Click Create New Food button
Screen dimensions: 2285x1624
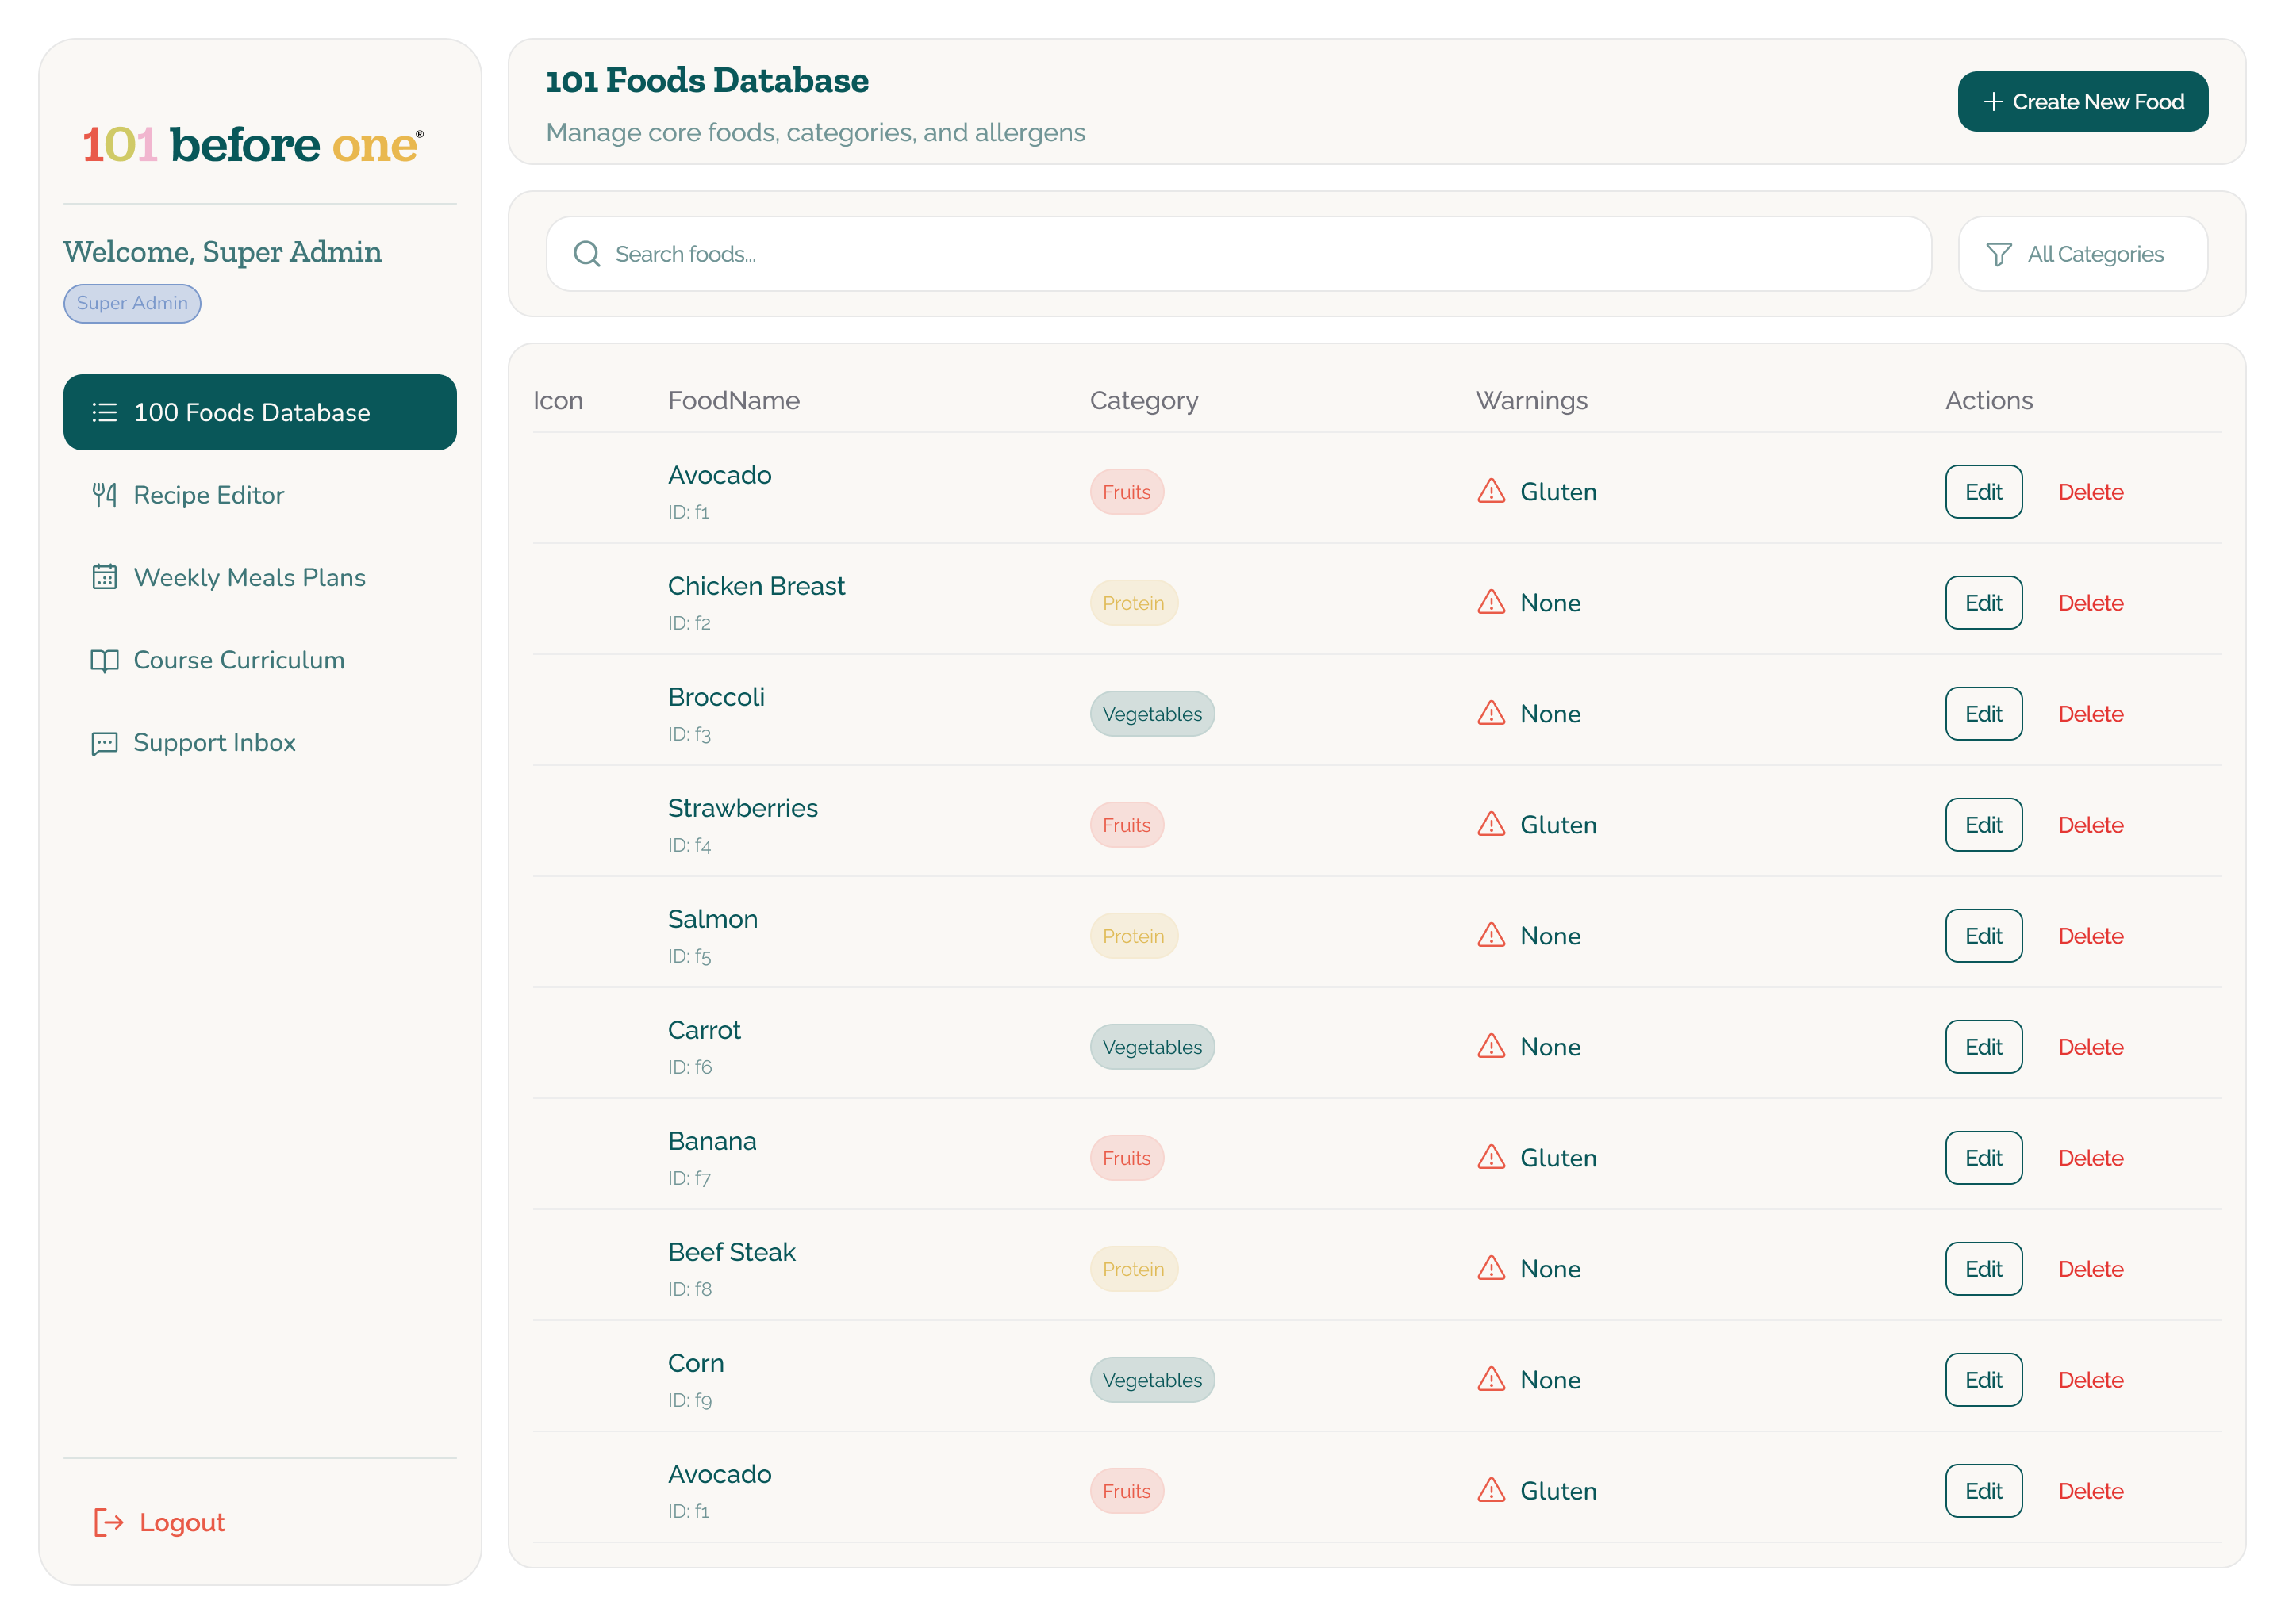click(x=2082, y=101)
